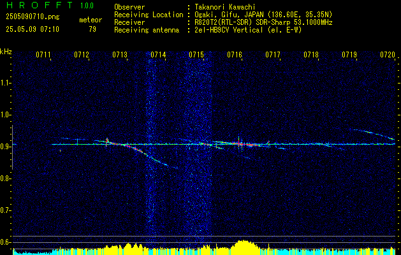This screenshot has width=401, height=255.
Task: Click the 0714 time marker
Action: (x=158, y=55)
